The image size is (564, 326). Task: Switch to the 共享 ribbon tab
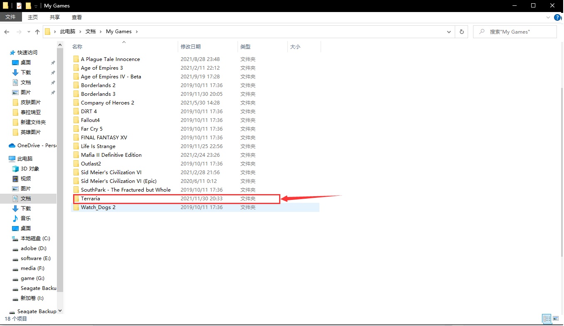pyautogui.click(x=55, y=17)
